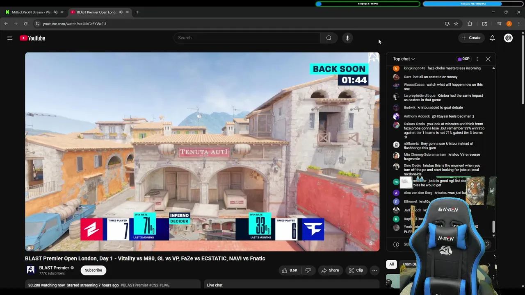Reload the page with refresh icon
This screenshot has height=295, width=525.
pos(25,24)
